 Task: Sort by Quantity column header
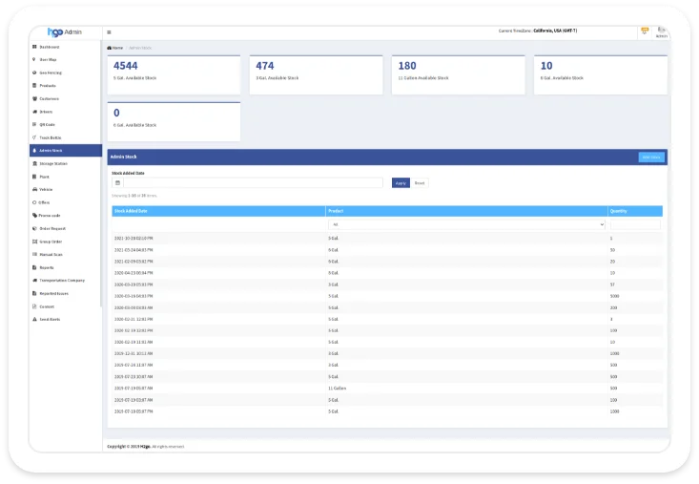(x=618, y=211)
